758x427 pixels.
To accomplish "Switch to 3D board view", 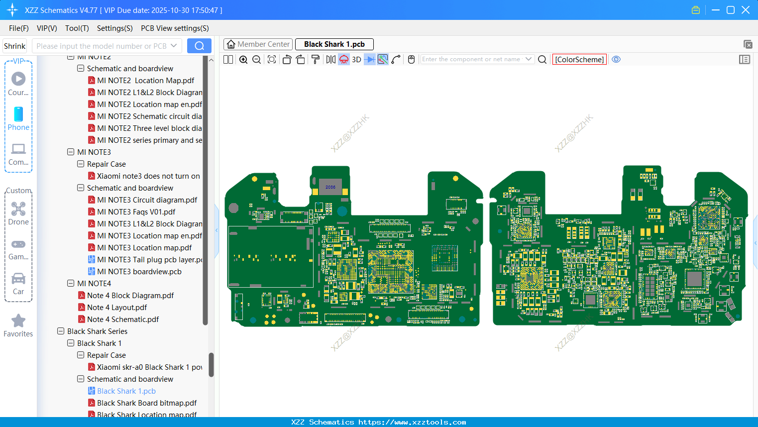I will tap(356, 60).
